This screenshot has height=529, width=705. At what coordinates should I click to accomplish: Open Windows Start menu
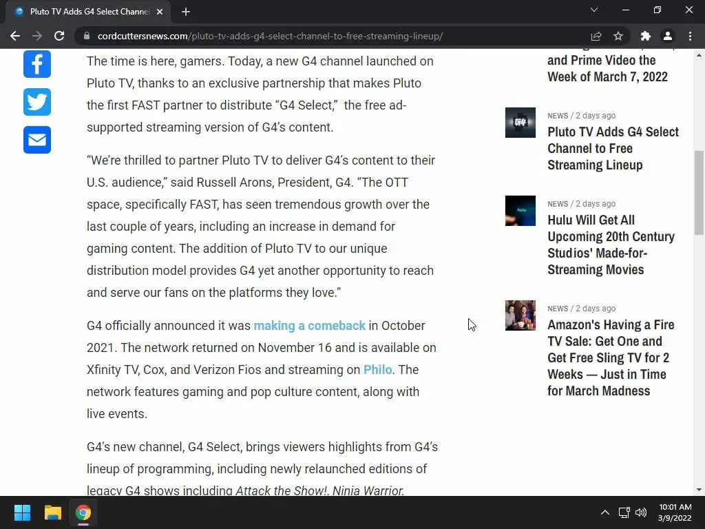[x=22, y=512]
